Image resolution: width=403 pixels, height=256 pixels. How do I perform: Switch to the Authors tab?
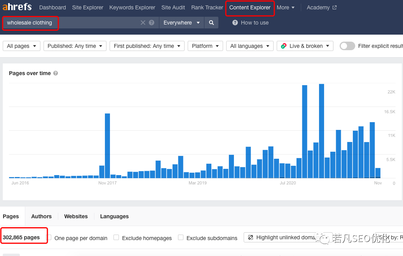41,216
